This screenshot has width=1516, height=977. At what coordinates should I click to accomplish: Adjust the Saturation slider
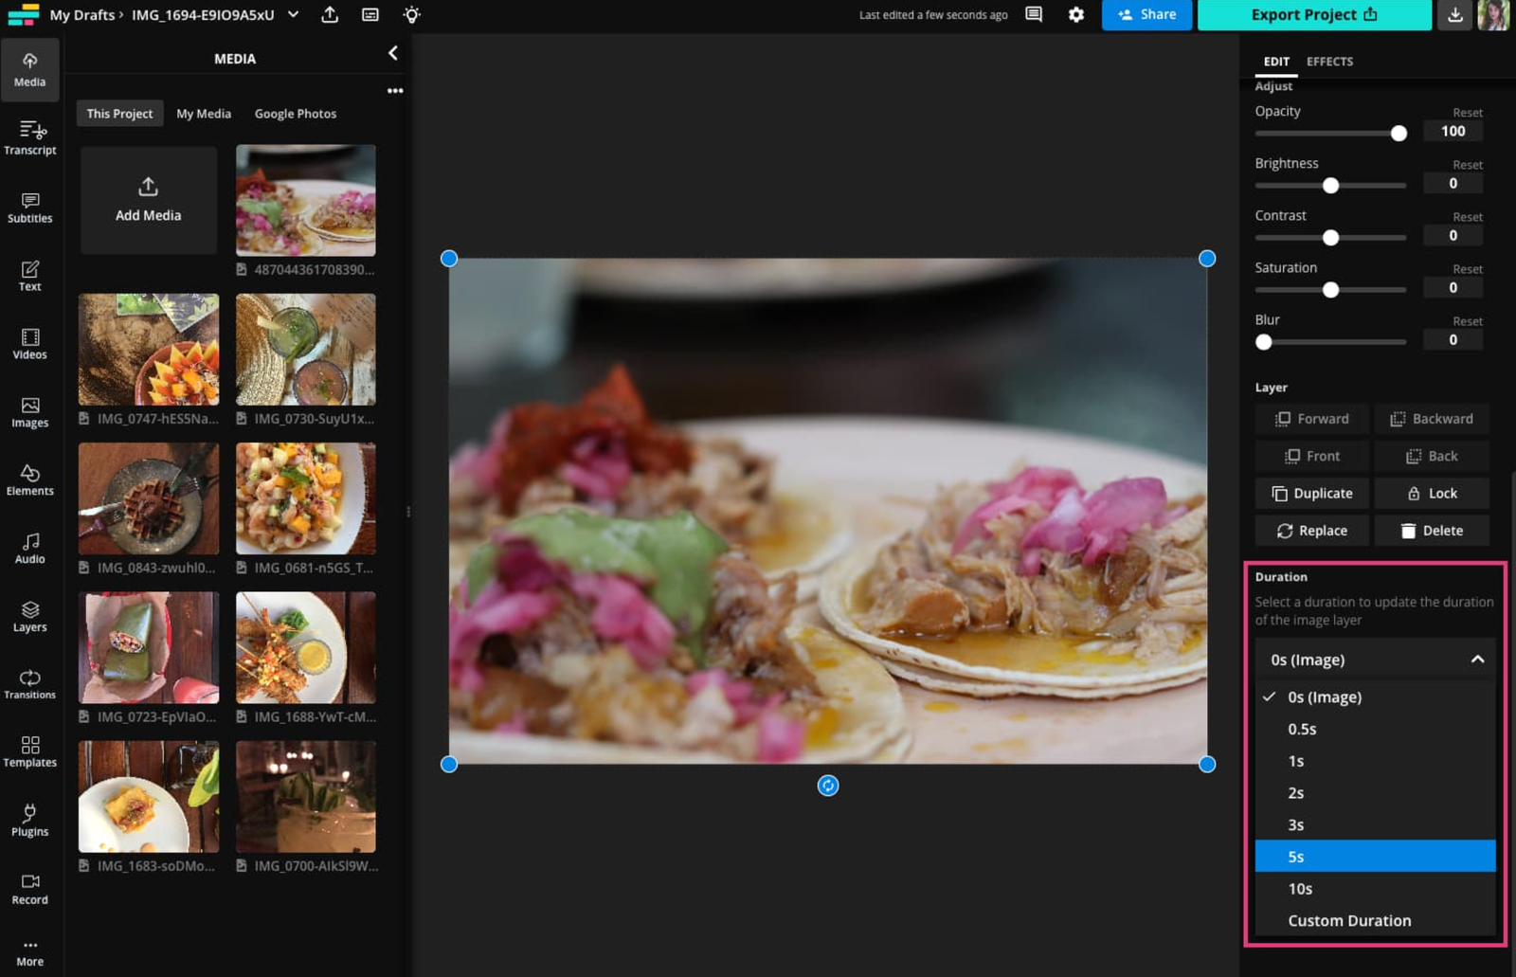[1331, 289]
